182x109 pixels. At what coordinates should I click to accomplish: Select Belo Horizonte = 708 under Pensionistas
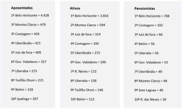click(x=152, y=16)
